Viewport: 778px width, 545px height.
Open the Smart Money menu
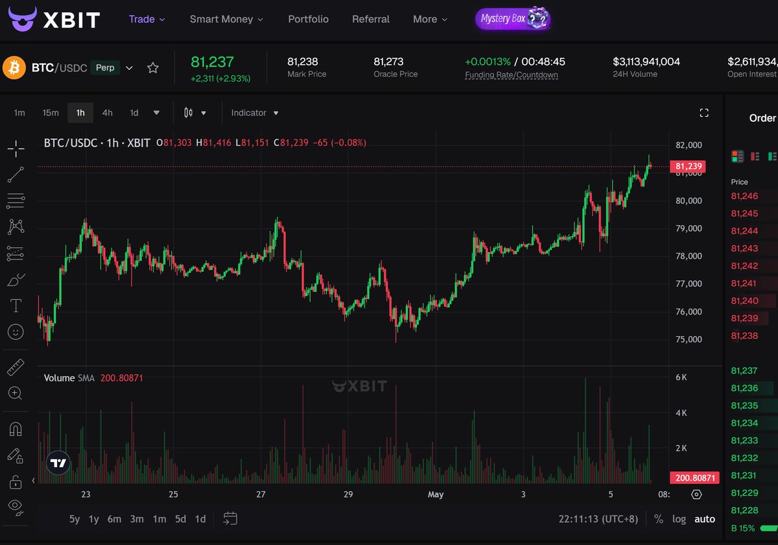pos(226,19)
